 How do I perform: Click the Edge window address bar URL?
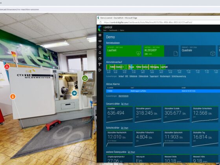pyautogui.click(x=148, y=22)
